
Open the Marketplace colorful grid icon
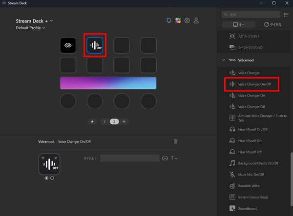tap(178, 20)
